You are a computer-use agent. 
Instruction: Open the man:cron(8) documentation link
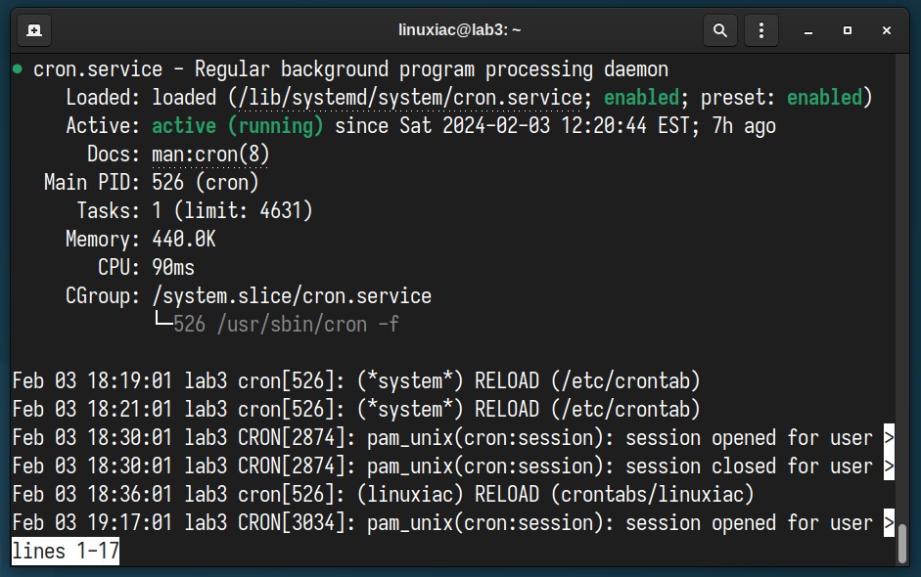tap(210, 155)
